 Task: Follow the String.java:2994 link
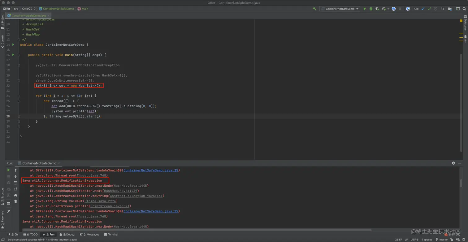(x=100, y=201)
